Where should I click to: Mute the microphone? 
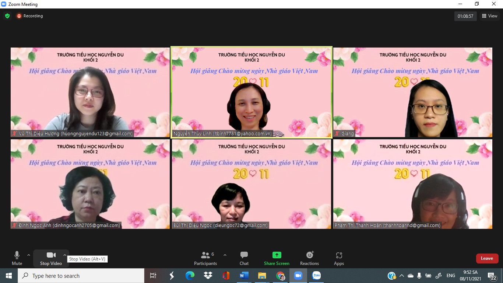click(17, 258)
